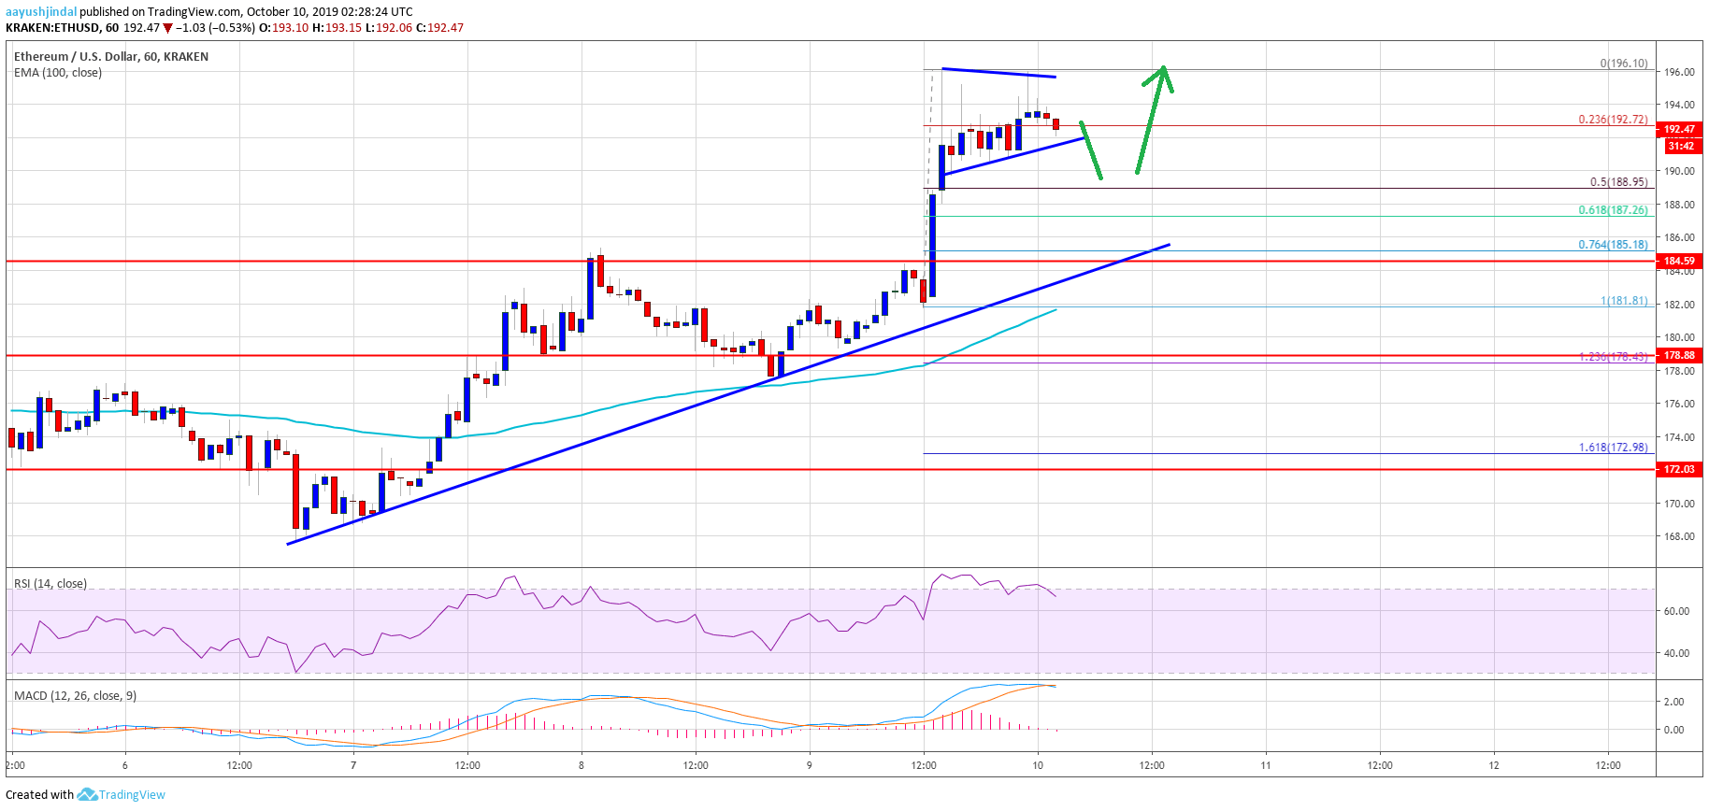Viewport: 1709px width, 811px height.
Task: Click the red price label 172.03
Action: [x=1679, y=469]
